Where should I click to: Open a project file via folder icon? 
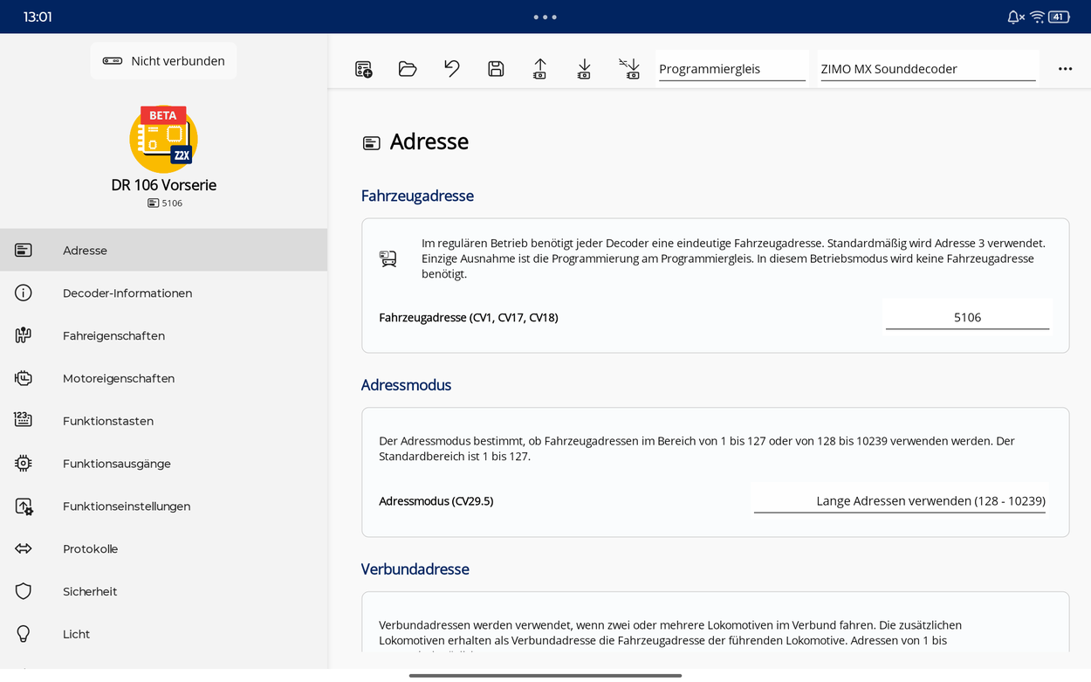click(408, 69)
